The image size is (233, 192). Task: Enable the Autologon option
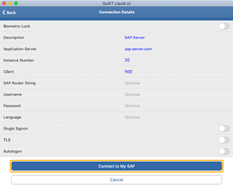coord(224,151)
